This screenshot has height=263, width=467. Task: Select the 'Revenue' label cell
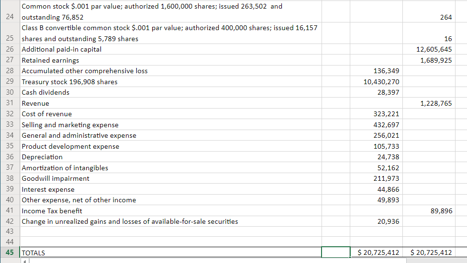tap(171, 103)
